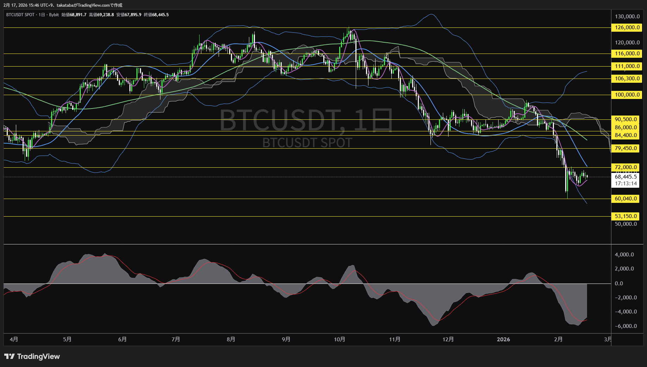Select the 60,040.0 support level label

625,199
